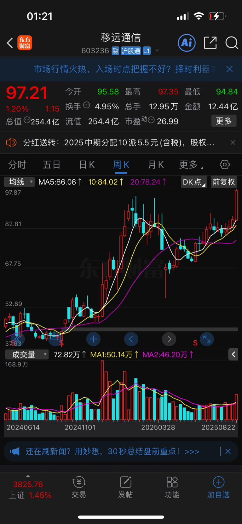
Task: Expand chart to fullscreen
Action: pyautogui.click(x=207, y=339)
